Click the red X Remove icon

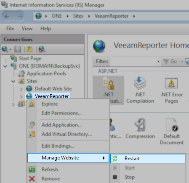pyautogui.click(x=32, y=179)
